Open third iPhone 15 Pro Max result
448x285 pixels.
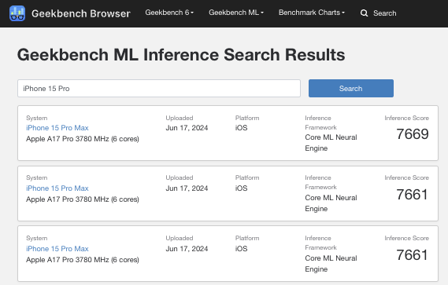(x=57, y=249)
